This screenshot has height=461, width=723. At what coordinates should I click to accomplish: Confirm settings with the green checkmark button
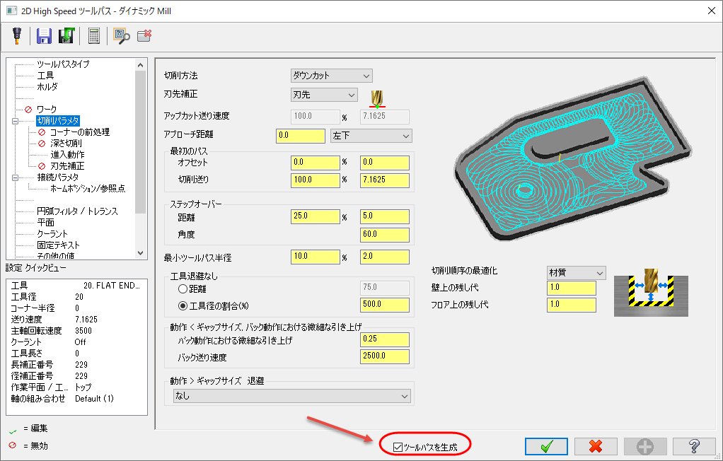pos(546,446)
